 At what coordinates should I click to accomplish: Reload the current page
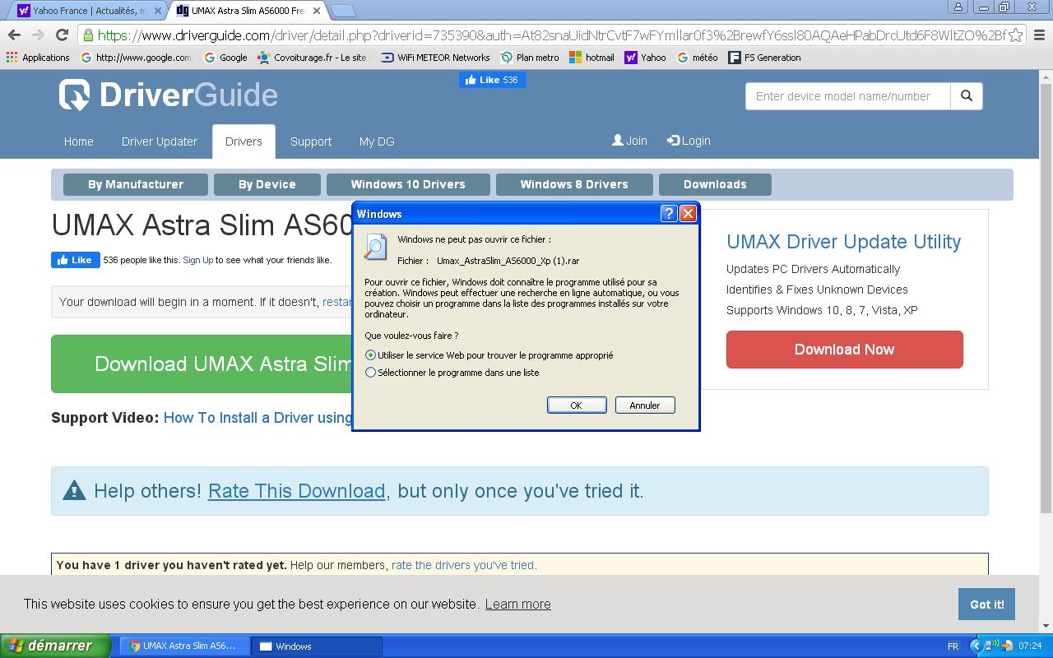[x=62, y=35]
